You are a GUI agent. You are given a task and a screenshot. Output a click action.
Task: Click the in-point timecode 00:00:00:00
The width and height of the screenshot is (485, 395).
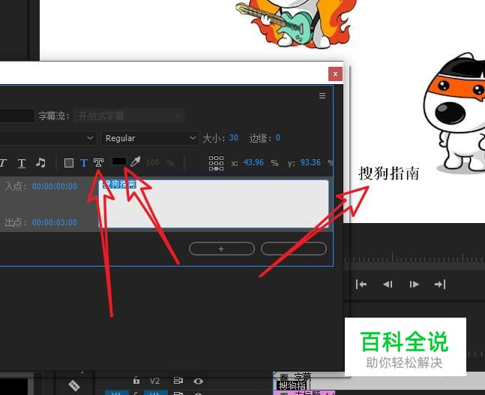[55, 186]
